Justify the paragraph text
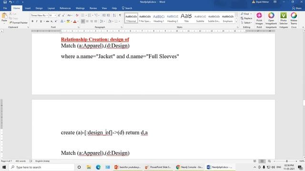 tap(96, 21)
